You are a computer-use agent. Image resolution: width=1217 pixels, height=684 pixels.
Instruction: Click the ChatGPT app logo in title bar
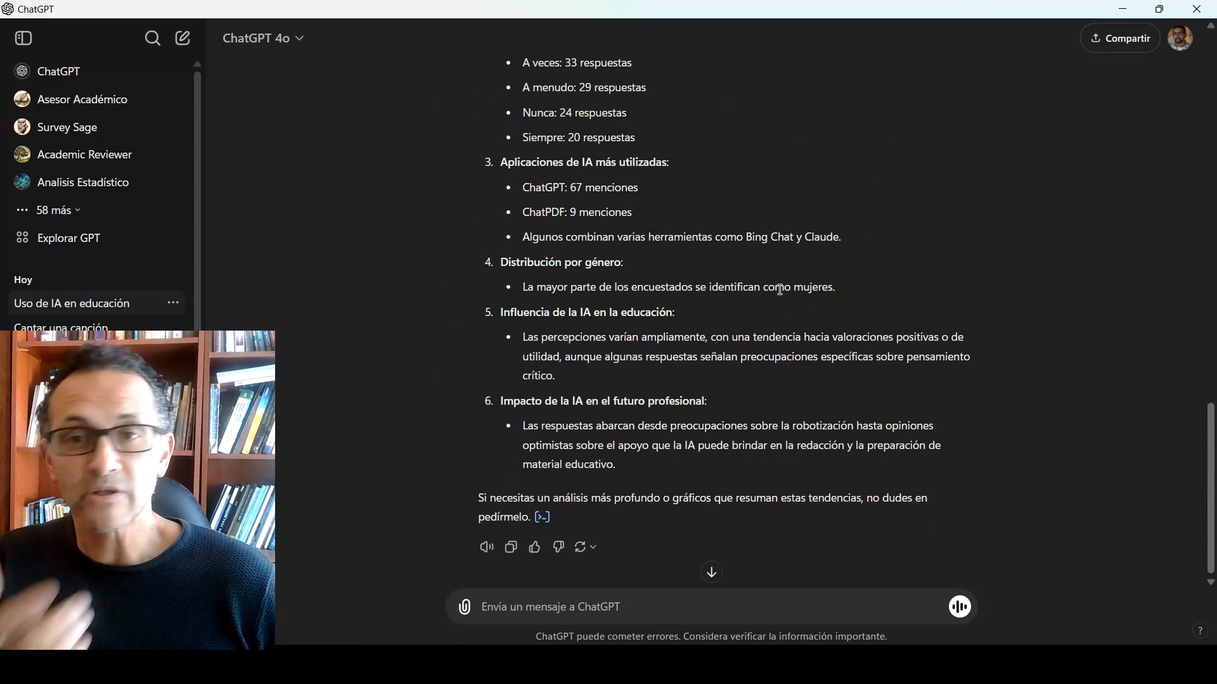pyautogui.click(x=8, y=9)
